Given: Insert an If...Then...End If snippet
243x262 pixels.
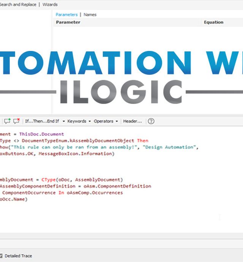Looking at the screenshot, I should point(42,121).
